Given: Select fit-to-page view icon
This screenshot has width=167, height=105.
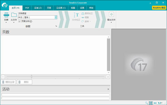Looking at the screenshot, I should tap(151, 103).
